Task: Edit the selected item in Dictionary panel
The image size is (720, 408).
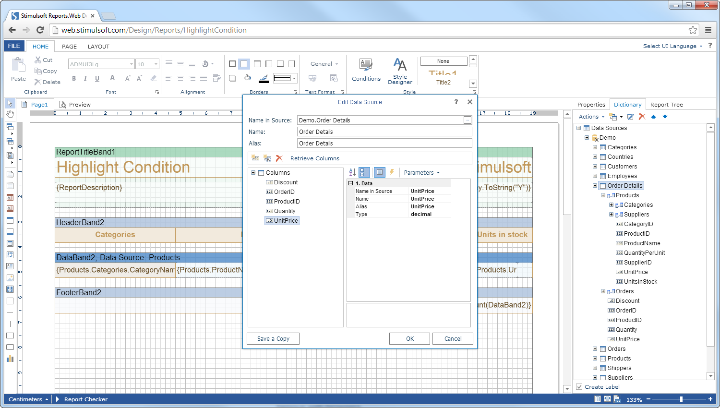Action: [630, 117]
